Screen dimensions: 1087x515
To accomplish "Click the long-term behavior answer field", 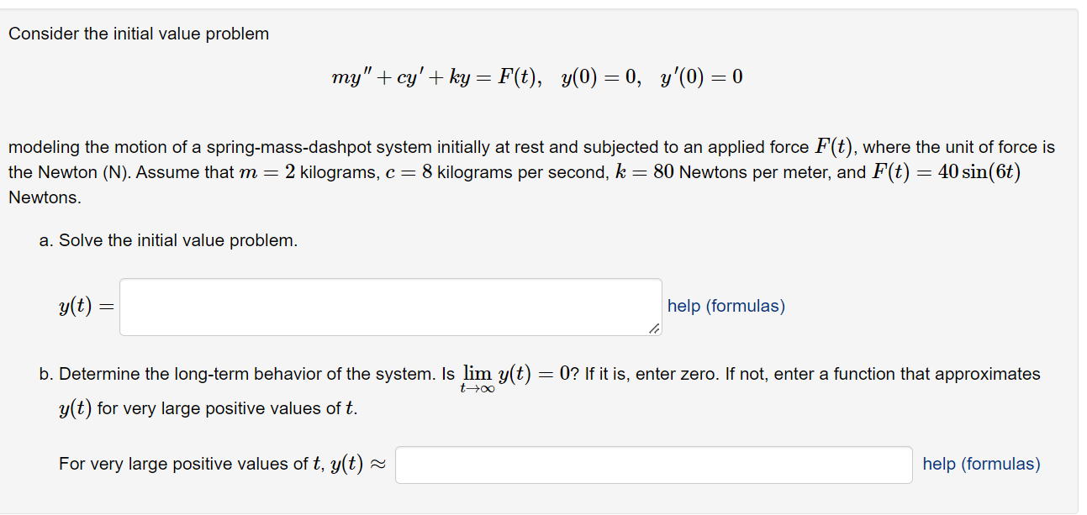I will point(654,464).
